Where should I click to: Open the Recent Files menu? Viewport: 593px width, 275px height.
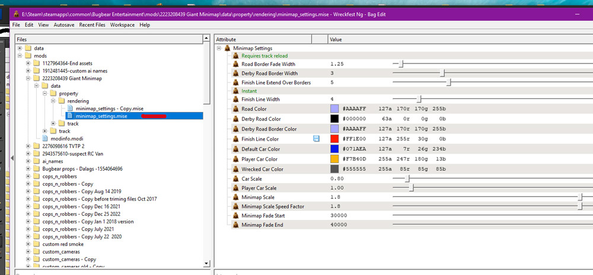[x=93, y=25]
